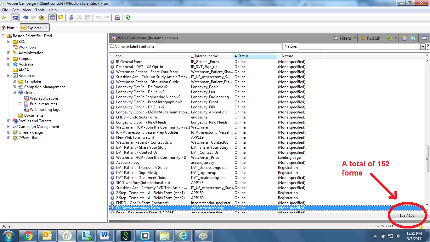Click the New document icon
The height and width of the screenshot is (242, 430).
point(404,38)
